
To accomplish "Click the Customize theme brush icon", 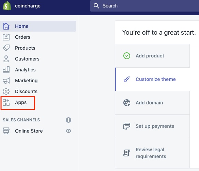I will [127, 79].
